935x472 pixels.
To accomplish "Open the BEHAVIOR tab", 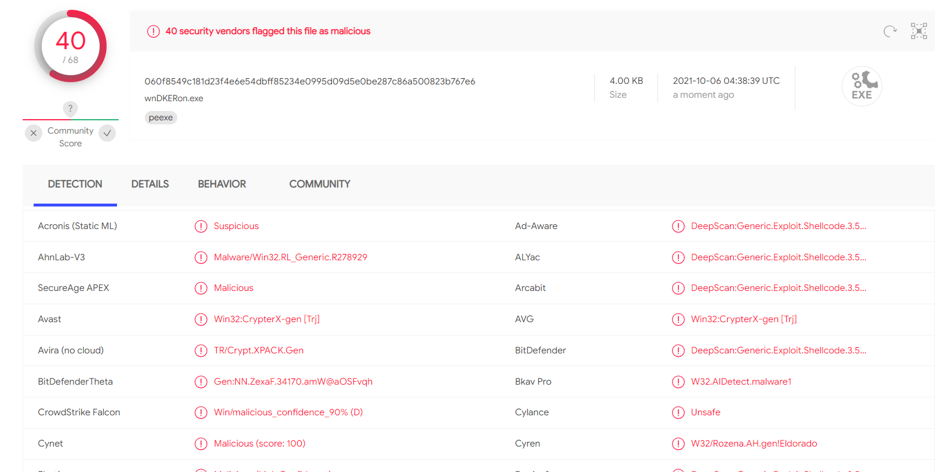I will pos(222,184).
